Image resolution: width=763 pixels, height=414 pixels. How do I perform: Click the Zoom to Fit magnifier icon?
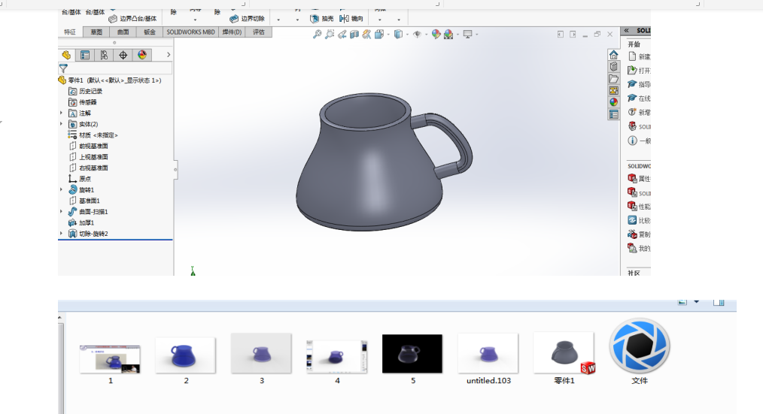318,34
